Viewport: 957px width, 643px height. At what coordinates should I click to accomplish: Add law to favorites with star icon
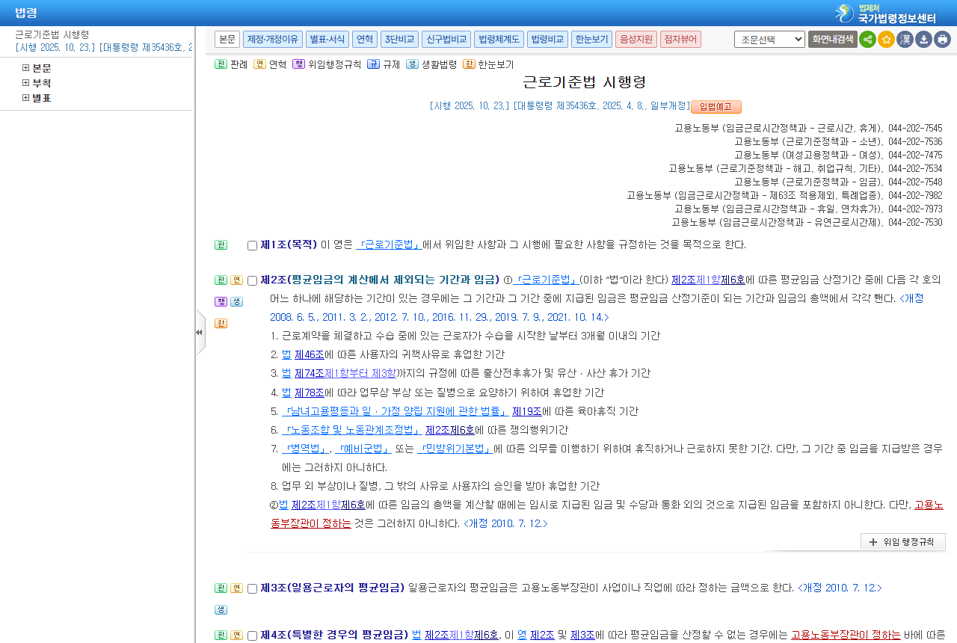(x=886, y=39)
